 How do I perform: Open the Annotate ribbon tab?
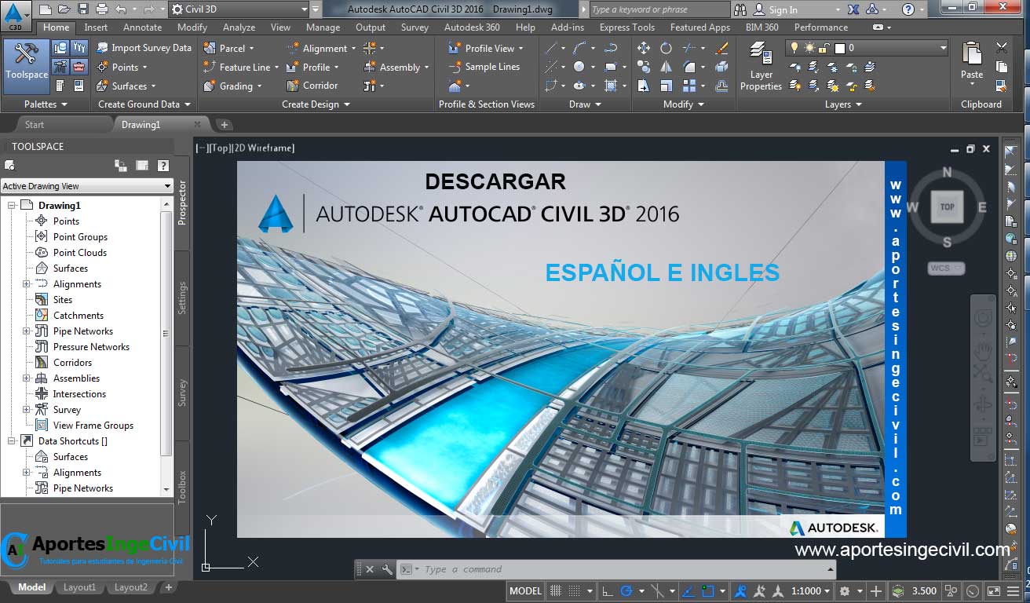pyautogui.click(x=142, y=27)
